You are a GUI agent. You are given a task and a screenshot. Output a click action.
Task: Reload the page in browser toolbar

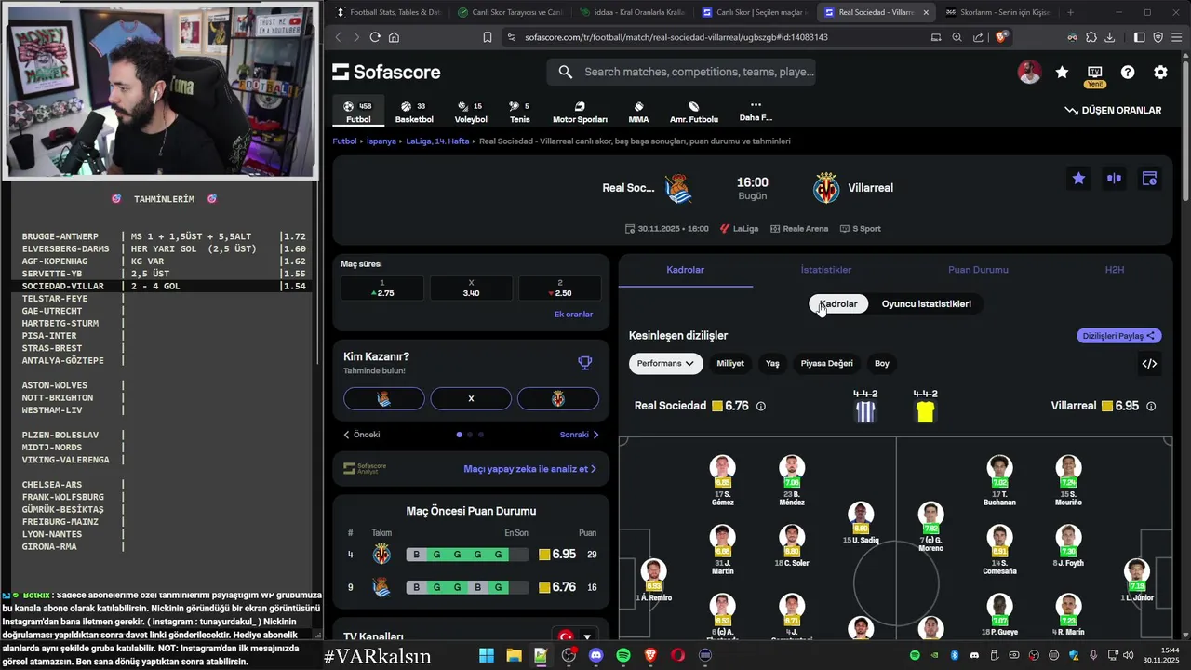coord(375,37)
